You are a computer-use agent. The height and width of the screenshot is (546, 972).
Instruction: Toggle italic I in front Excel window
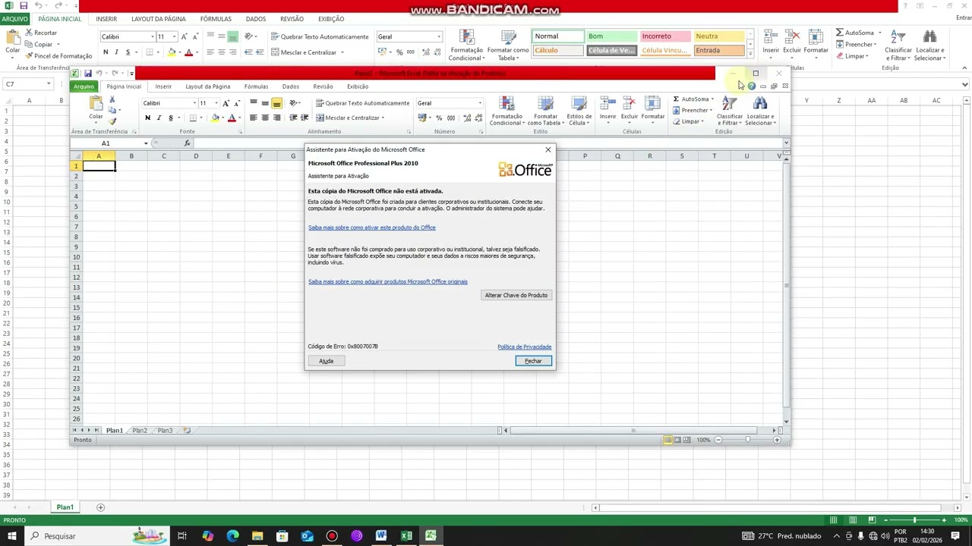tap(159, 118)
